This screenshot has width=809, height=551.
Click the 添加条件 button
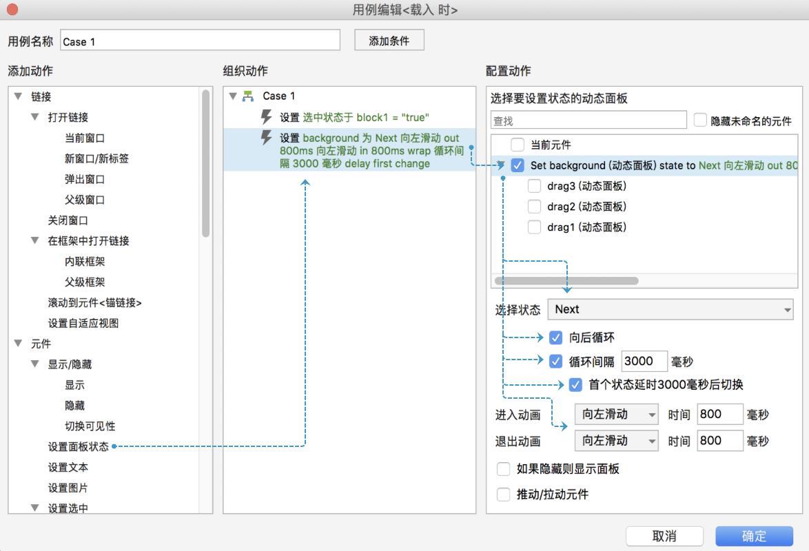(389, 40)
